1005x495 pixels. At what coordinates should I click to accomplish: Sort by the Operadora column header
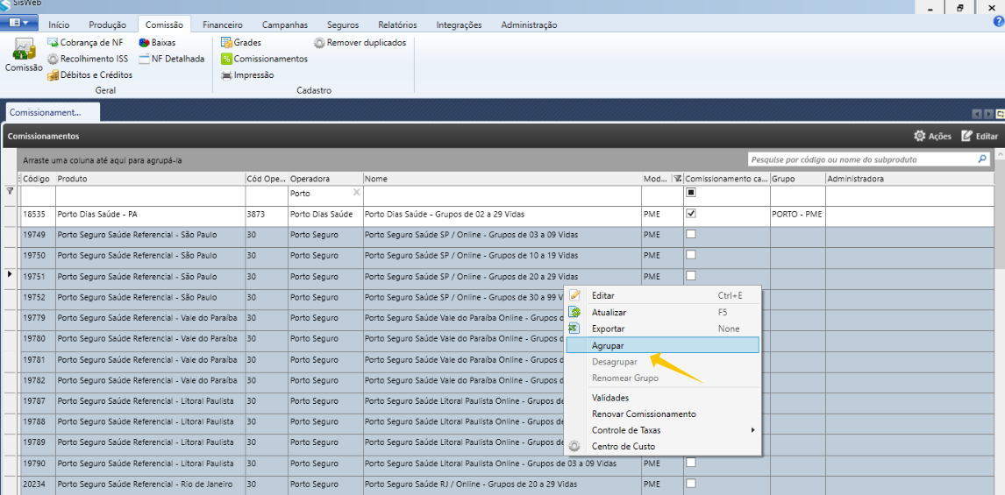[x=325, y=179]
